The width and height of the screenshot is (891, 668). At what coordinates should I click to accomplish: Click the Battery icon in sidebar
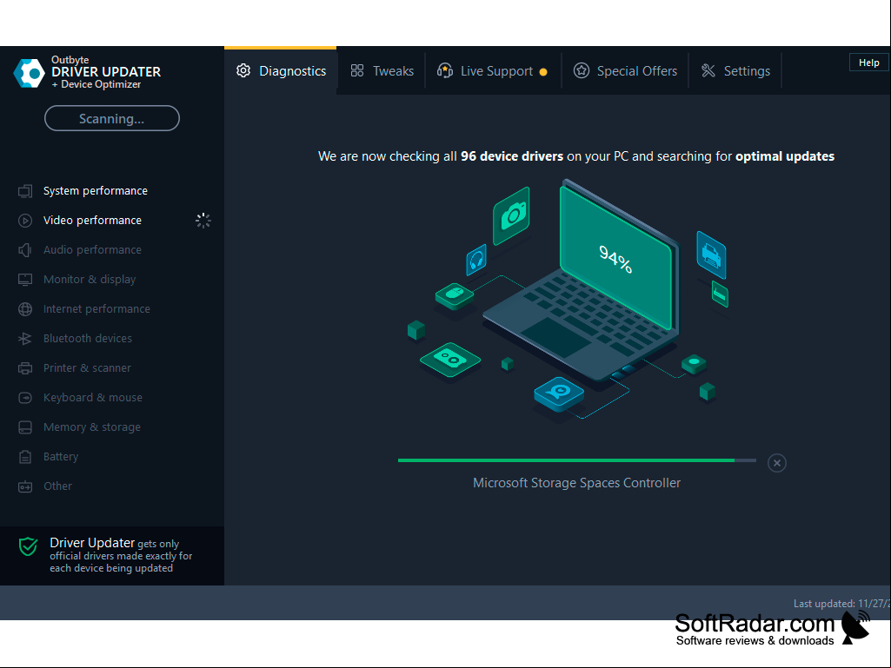pyautogui.click(x=25, y=457)
